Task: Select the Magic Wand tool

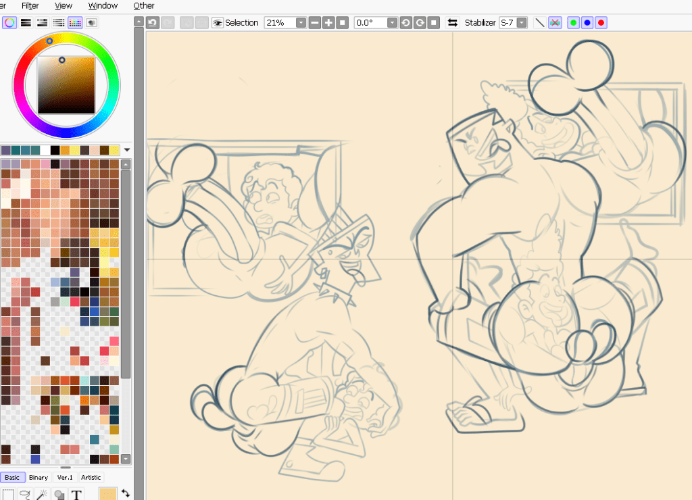Action: (x=43, y=495)
